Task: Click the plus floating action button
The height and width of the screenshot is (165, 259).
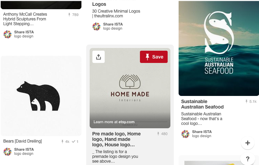Action: (x=247, y=143)
